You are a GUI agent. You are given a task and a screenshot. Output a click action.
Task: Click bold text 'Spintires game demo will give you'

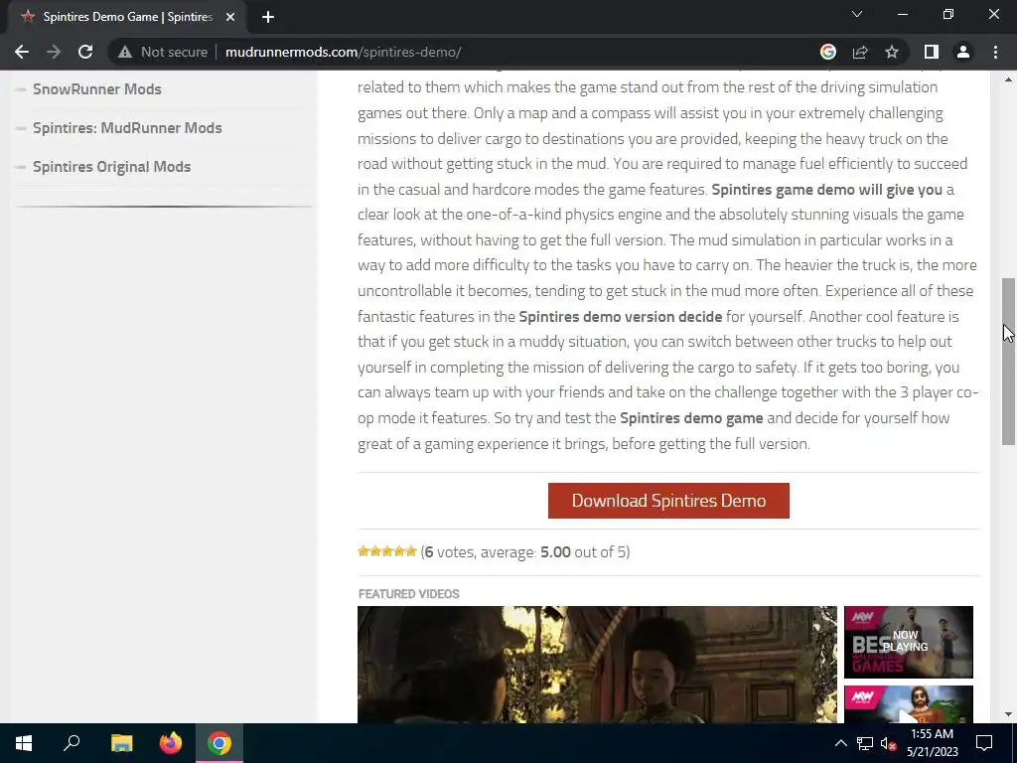[827, 190]
